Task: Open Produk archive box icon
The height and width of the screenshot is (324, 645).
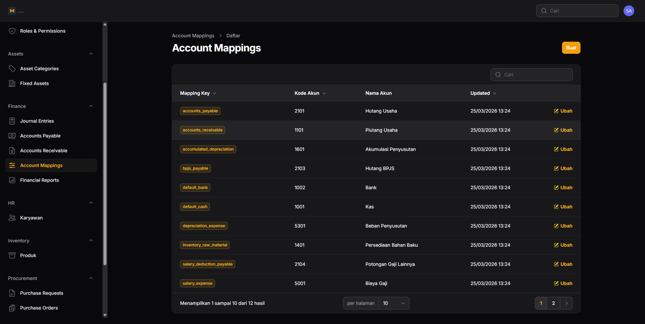Action: point(12,255)
